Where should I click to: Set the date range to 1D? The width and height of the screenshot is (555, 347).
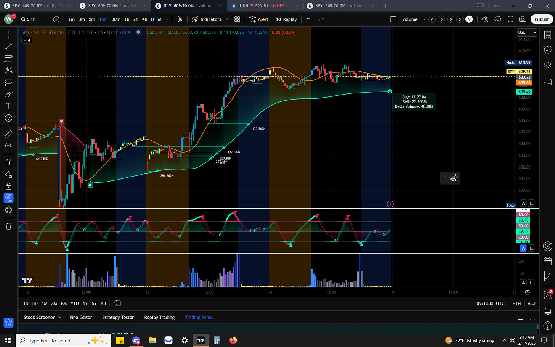tap(26, 304)
